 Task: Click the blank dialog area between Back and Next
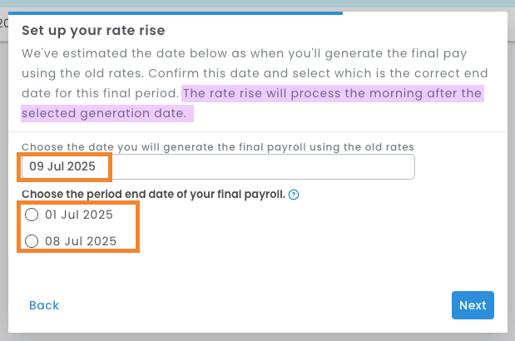point(250,305)
